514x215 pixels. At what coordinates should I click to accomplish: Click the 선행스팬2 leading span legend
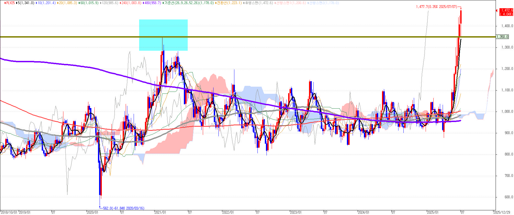point(324,3)
